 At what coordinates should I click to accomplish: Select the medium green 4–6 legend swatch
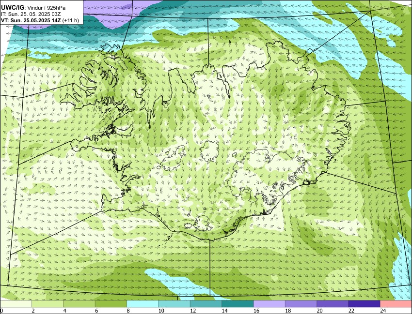point(79,304)
